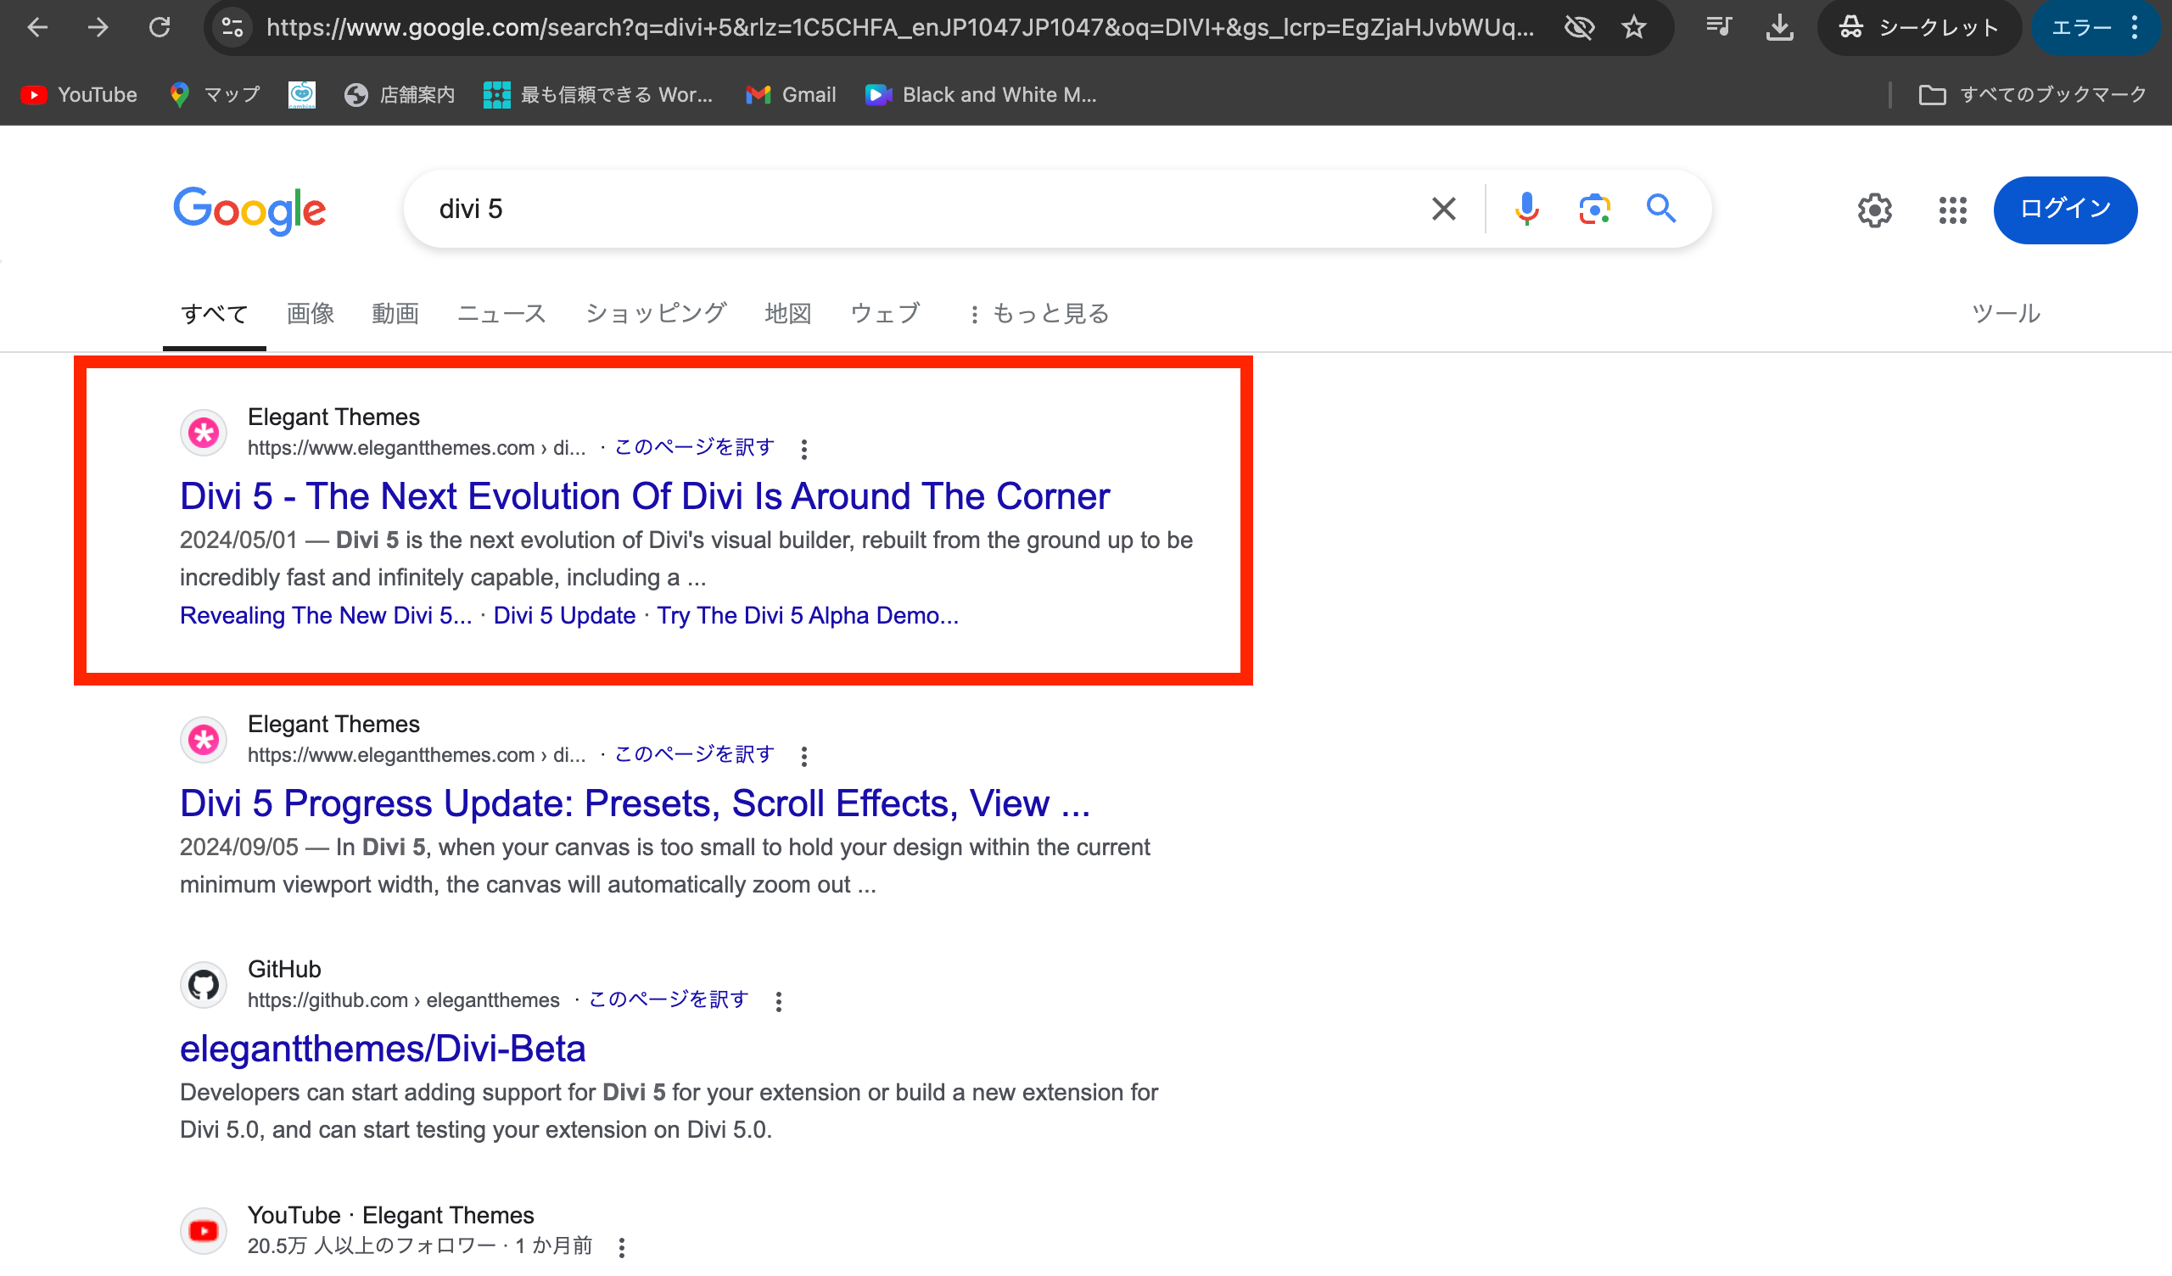
Task: Open more options for Progress Update result
Action: click(804, 756)
